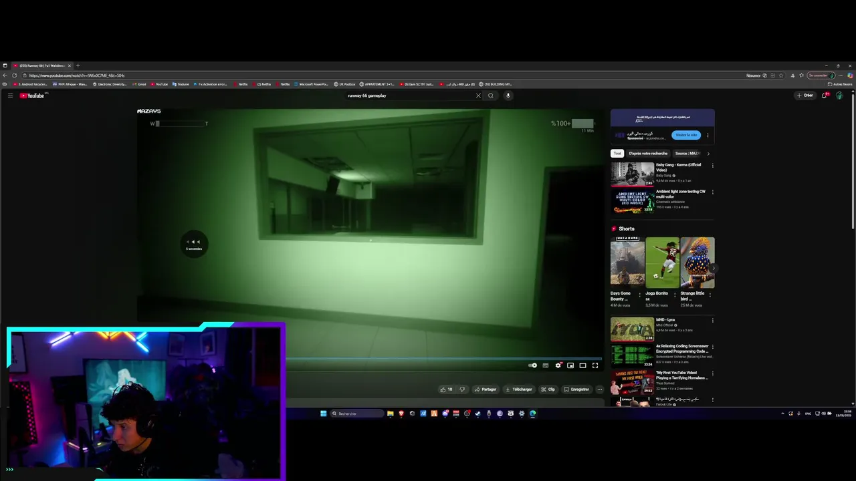
Task: Select the Source : MAZAVS chip
Action: [687, 154]
